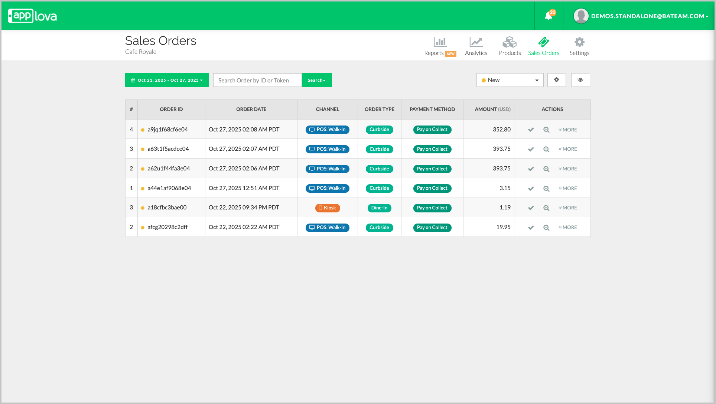Click the Kiosk channel badge
This screenshot has width=716, height=404.
click(328, 208)
